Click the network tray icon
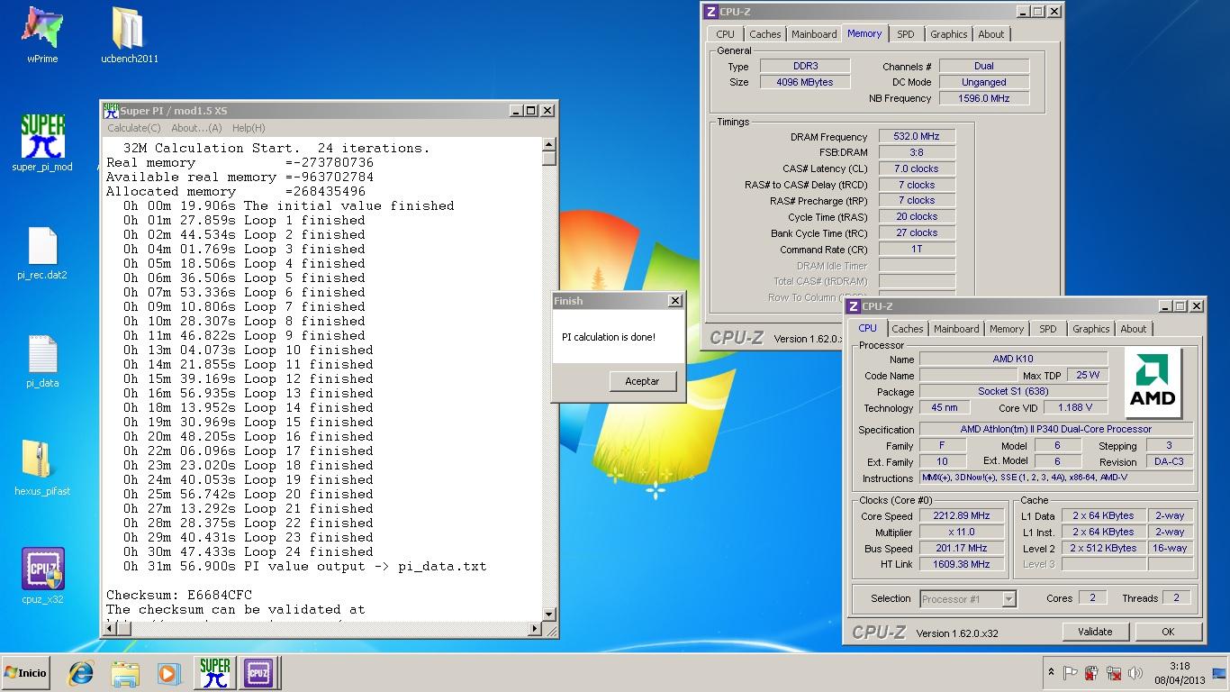1230x692 pixels. coord(1113,673)
